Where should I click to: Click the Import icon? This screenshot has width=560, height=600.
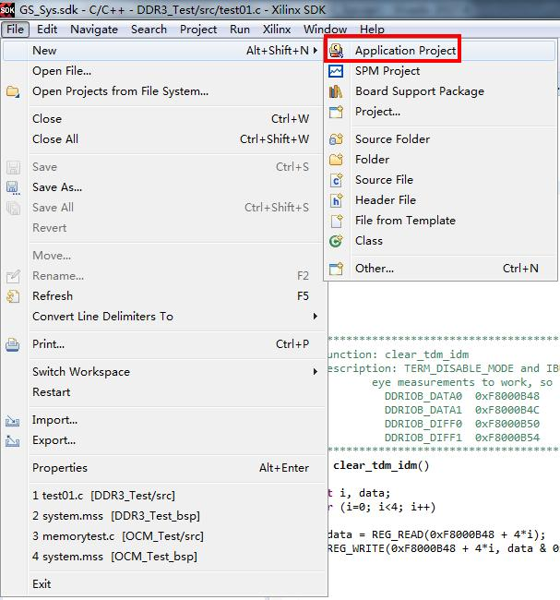tap(13, 421)
